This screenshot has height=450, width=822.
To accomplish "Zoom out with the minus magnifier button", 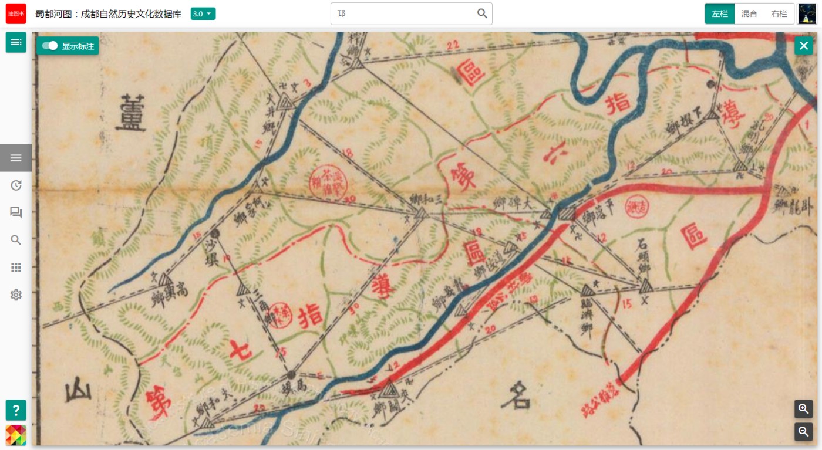I will point(804,432).
